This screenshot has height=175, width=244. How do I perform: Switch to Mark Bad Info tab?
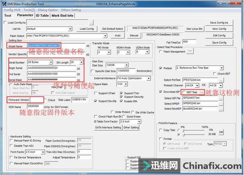click(63, 16)
